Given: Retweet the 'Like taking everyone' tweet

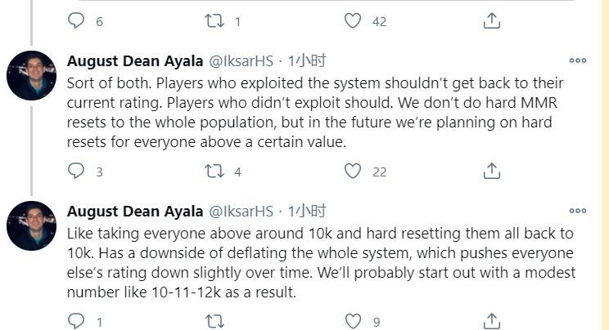Looking at the screenshot, I should point(214,321).
